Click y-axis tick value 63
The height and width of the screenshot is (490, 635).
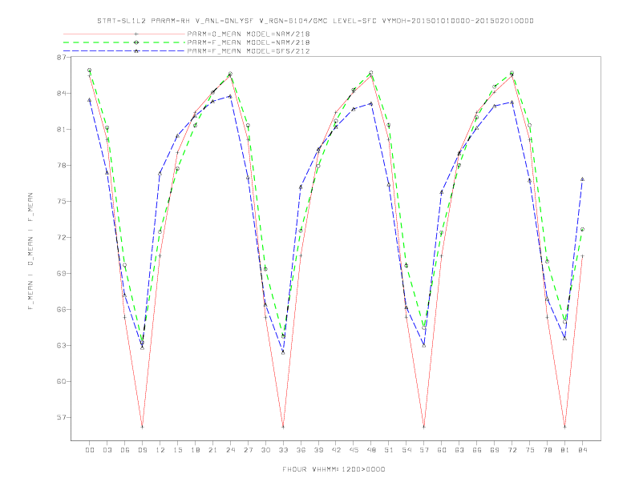(x=61, y=345)
